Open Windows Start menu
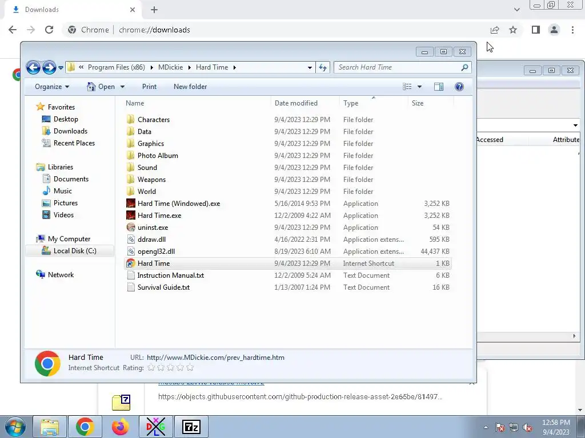The height and width of the screenshot is (438, 585). 14,427
